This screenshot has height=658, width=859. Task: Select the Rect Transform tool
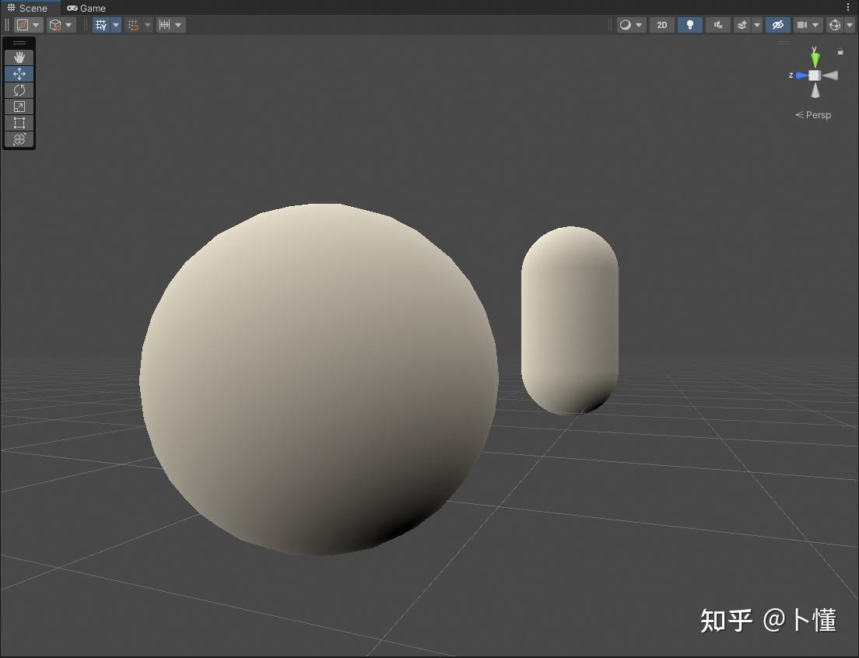pyautogui.click(x=19, y=123)
